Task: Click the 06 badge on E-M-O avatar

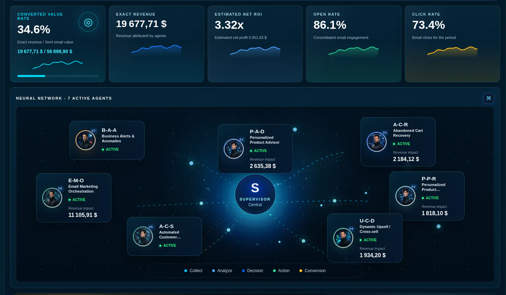Action: point(60,188)
